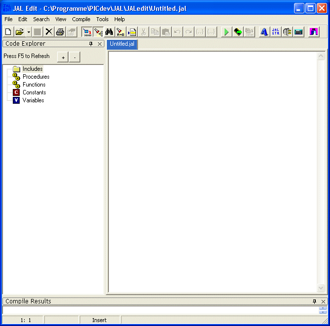This screenshot has height=326, width=330.
Task: Click the Insert mode status bar indicator
Action: 99,320
